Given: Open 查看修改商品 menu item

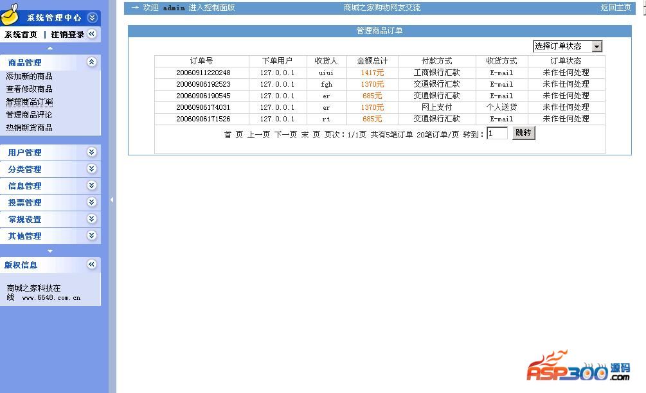Looking at the screenshot, I should pyautogui.click(x=29, y=89).
